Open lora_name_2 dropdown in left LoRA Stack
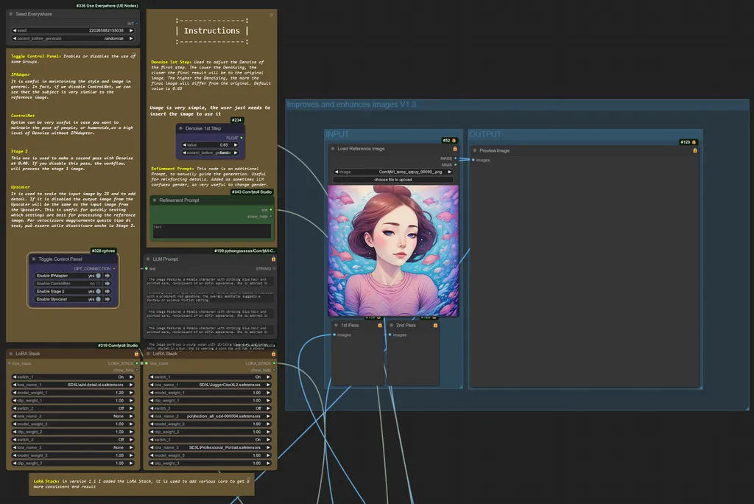The width and height of the screenshot is (754, 504). (73, 416)
